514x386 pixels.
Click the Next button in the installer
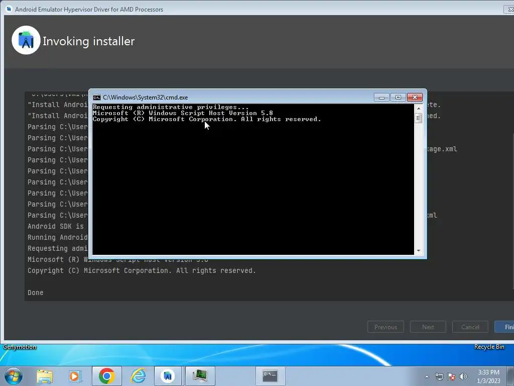tap(428, 327)
